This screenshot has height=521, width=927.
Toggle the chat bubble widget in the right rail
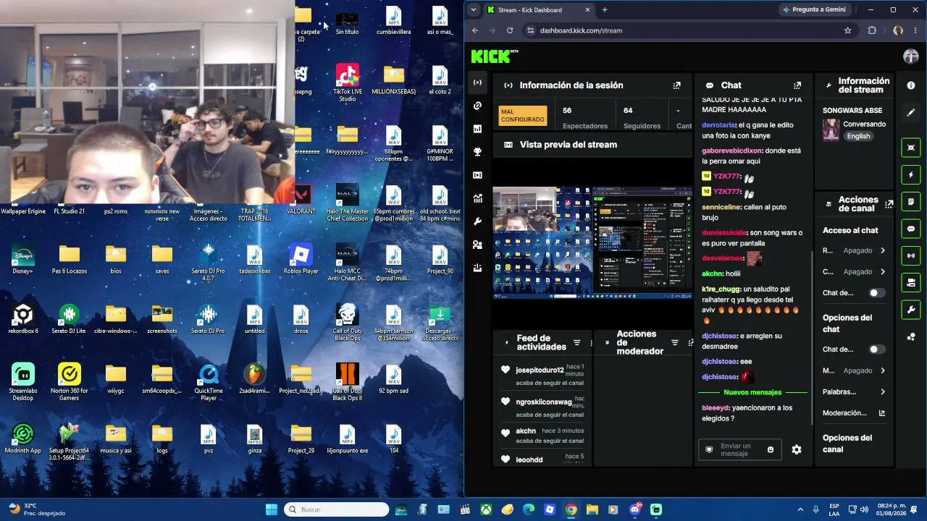(x=911, y=229)
